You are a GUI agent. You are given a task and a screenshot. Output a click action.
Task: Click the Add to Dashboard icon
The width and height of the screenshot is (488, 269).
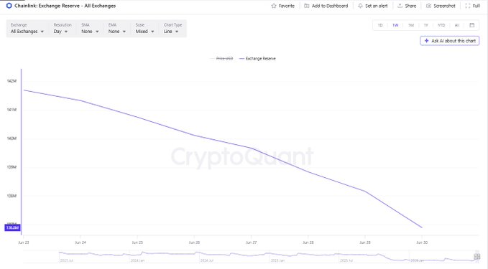point(307,6)
